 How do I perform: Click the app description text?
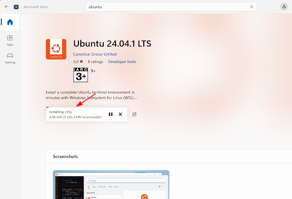click(x=91, y=95)
